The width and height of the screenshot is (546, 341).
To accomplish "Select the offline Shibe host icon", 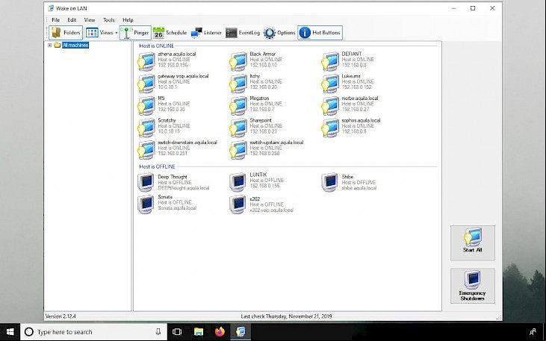I will click(329, 182).
